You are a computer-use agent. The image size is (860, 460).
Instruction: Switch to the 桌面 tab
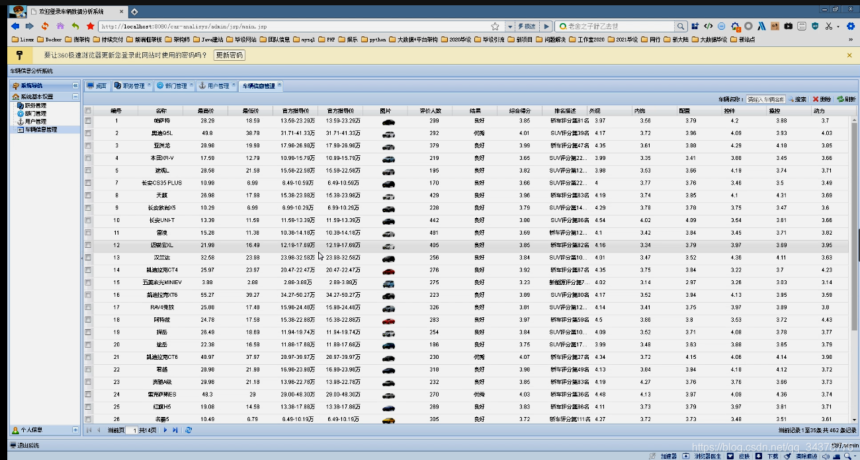[97, 86]
